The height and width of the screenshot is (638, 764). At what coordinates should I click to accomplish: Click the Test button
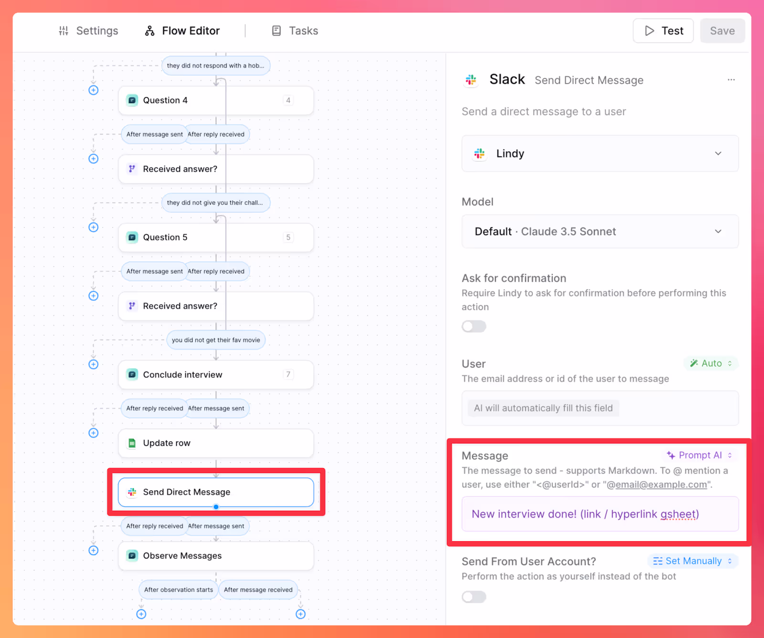tap(663, 31)
